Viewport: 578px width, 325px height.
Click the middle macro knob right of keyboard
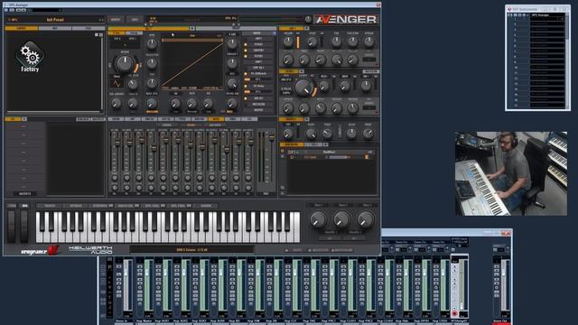(342, 219)
